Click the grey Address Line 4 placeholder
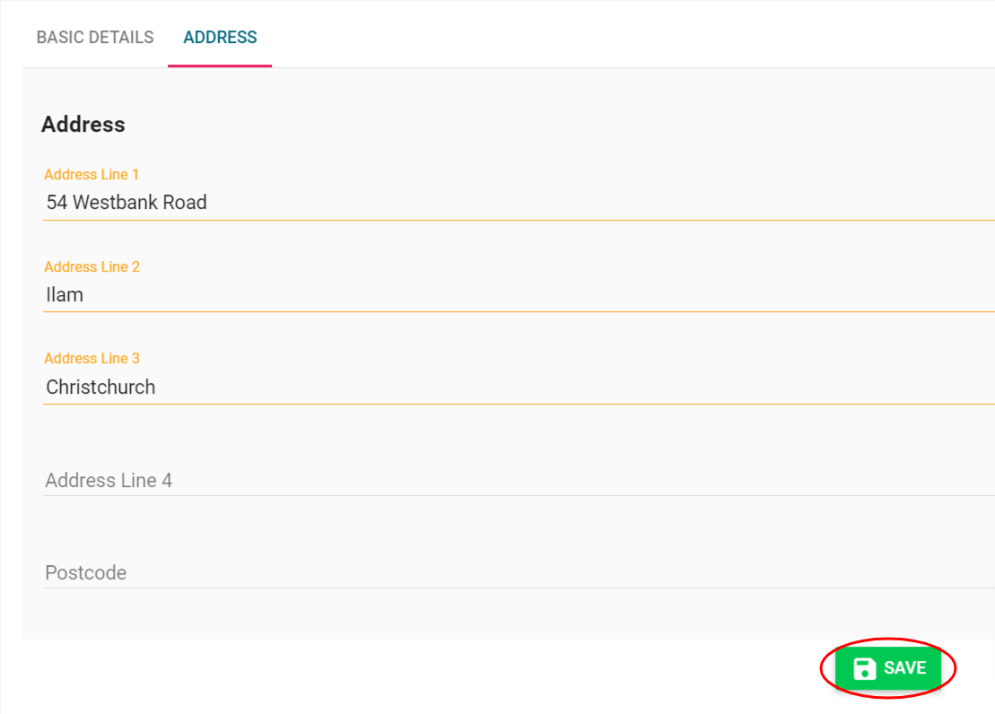This screenshot has width=995, height=714. (x=109, y=481)
